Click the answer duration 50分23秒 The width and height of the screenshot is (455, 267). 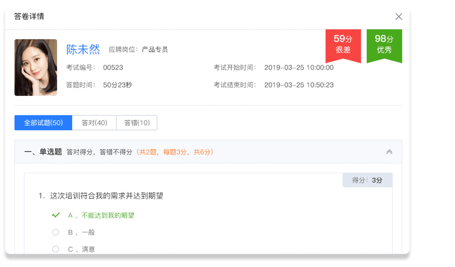click(x=117, y=85)
